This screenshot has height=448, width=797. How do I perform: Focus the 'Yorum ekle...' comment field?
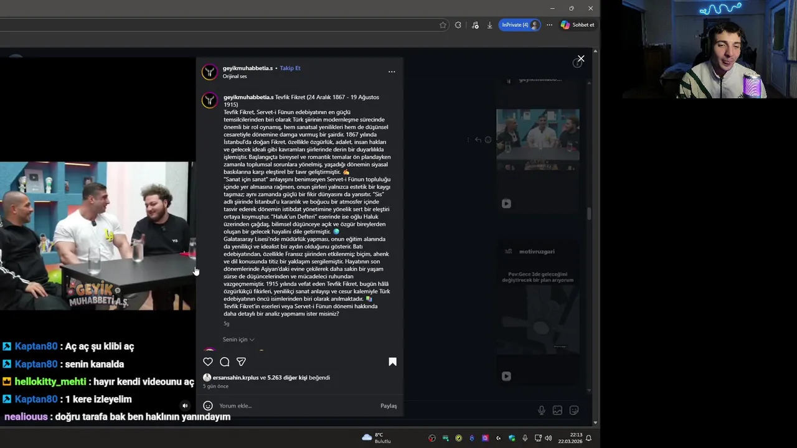pos(298,406)
